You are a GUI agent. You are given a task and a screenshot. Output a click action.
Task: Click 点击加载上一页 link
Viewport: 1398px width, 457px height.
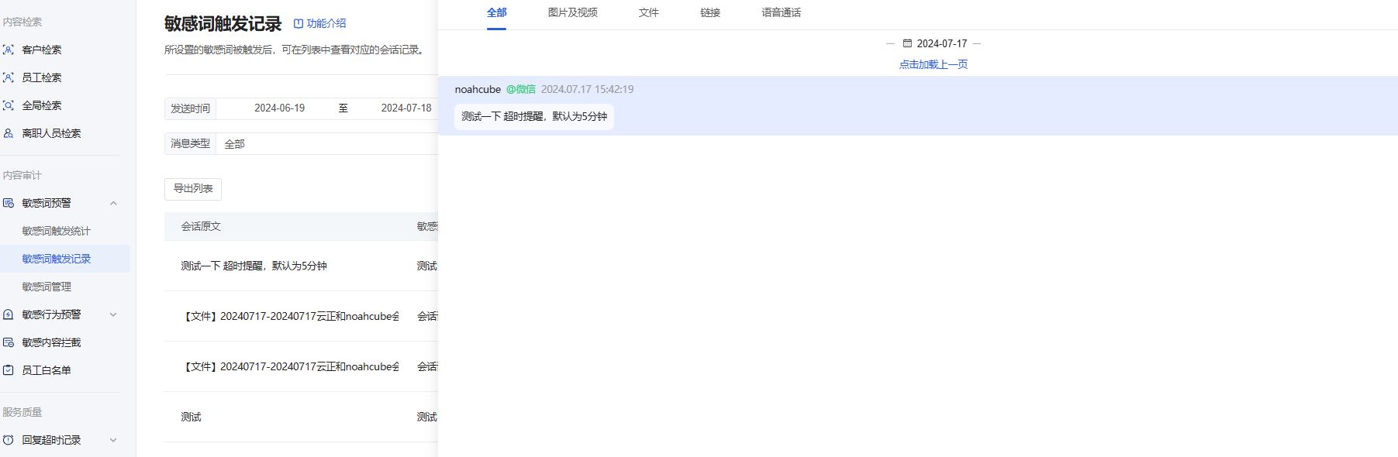pyautogui.click(x=934, y=64)
